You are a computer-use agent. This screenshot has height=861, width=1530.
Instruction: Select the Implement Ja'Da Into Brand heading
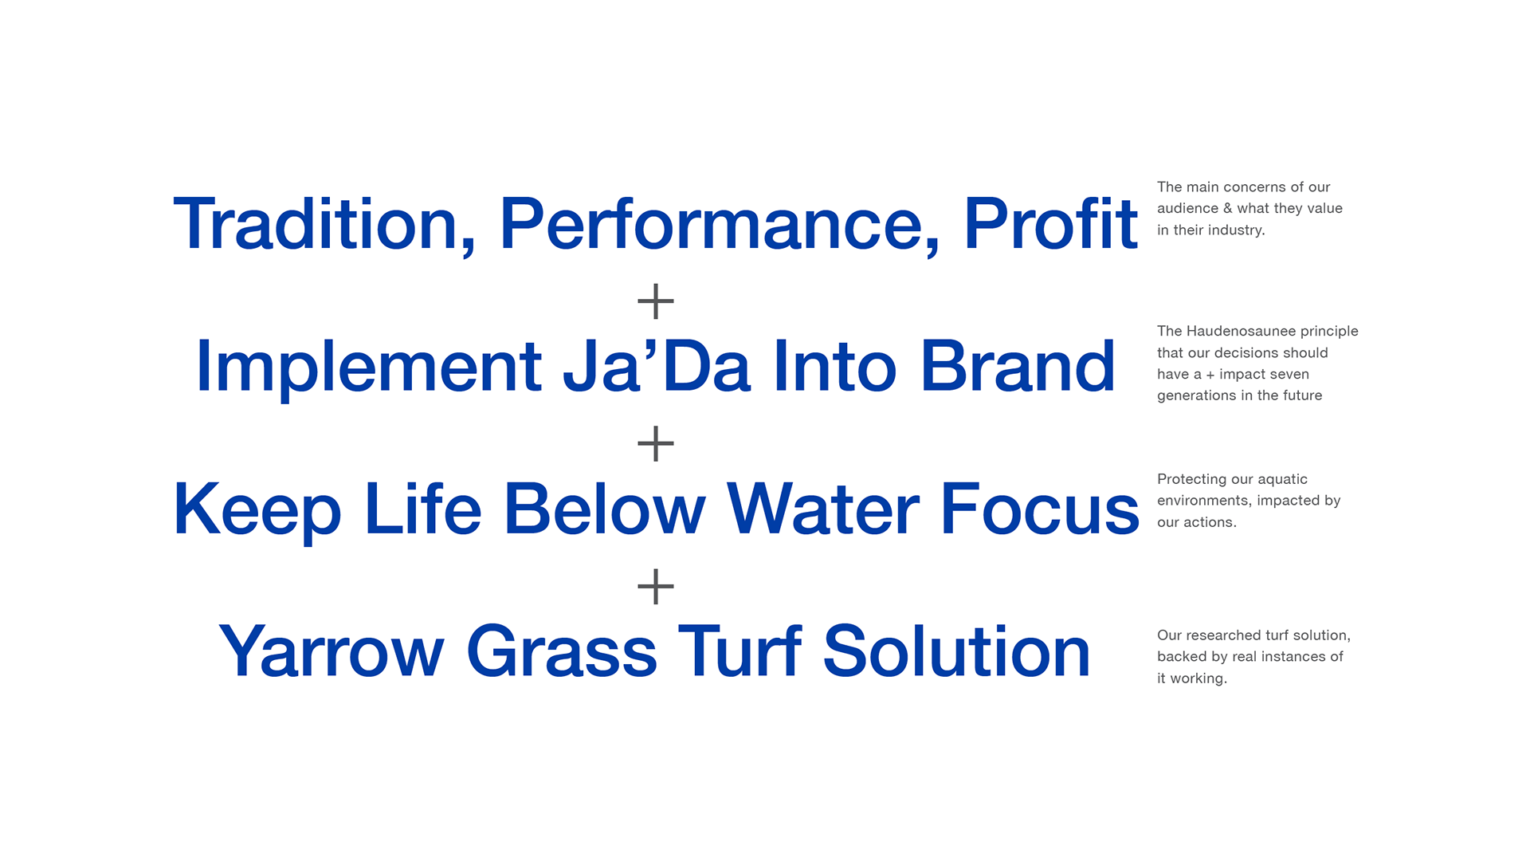[x=655, y=368]
